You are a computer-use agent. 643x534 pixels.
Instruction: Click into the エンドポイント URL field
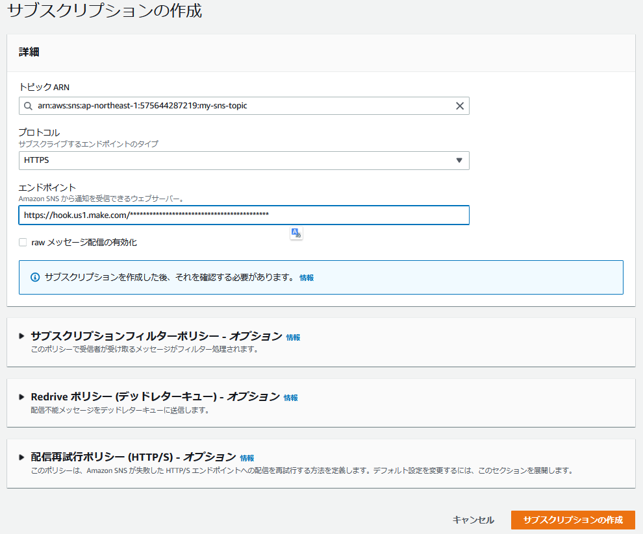pos(244,215)
